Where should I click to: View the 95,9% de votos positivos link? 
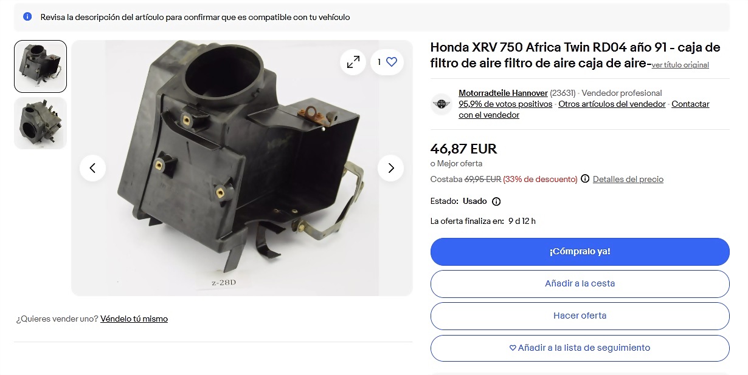505,104
